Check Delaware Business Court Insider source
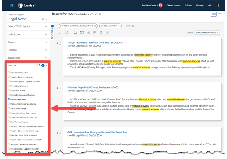 click(9, 113)
